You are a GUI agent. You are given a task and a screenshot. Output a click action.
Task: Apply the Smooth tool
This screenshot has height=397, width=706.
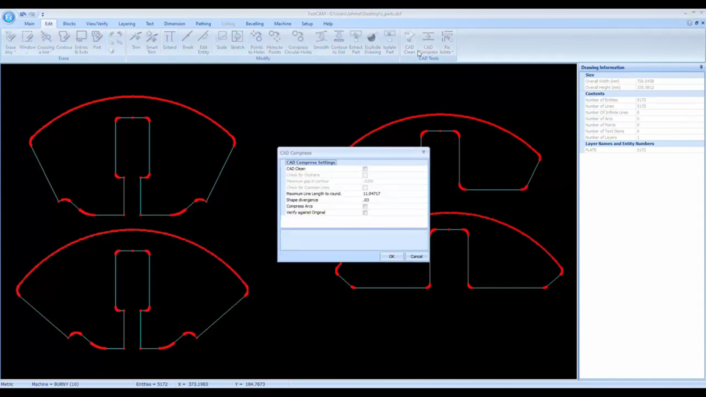pyautogui.click(x=321, y=41)
